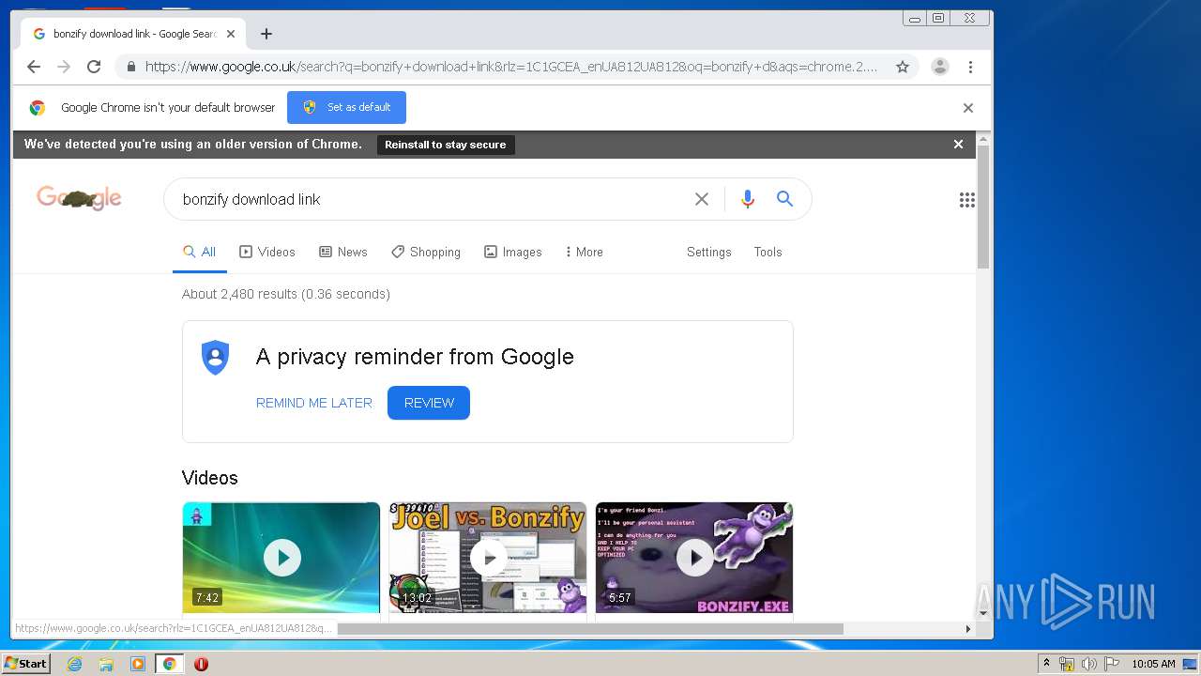Click the address bar URL
The width and height of the screenshot is (1201, 676).
(x=511, y=67)
